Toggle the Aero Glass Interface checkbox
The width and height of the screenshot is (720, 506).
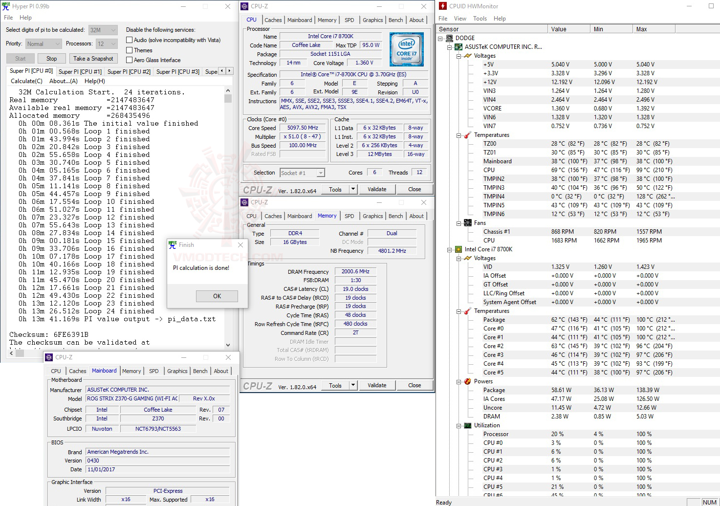tap(129, 60)
